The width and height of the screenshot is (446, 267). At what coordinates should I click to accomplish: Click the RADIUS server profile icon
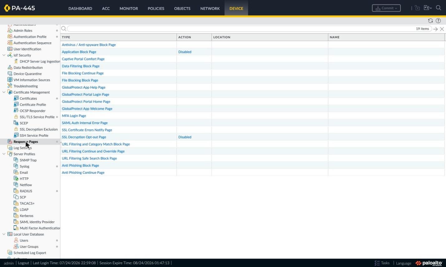pyautogui.click(x=16, y=191)
